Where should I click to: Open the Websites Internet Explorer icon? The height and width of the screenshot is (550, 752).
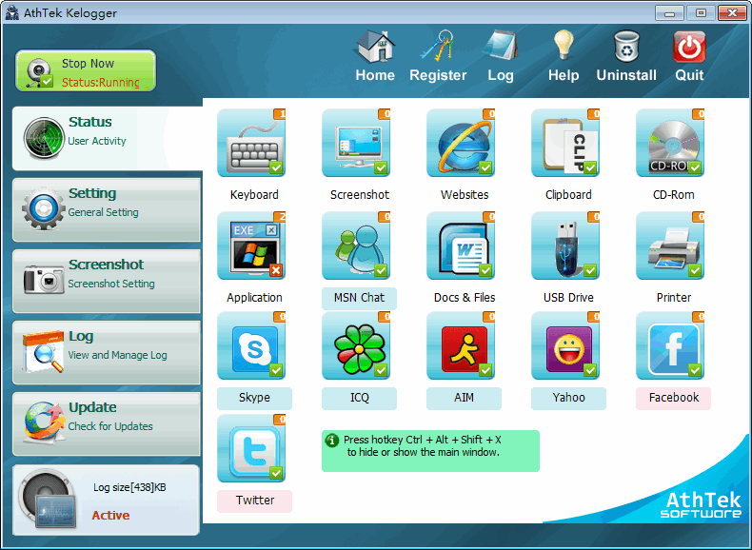pyautogui.click(x=461, y=143)
